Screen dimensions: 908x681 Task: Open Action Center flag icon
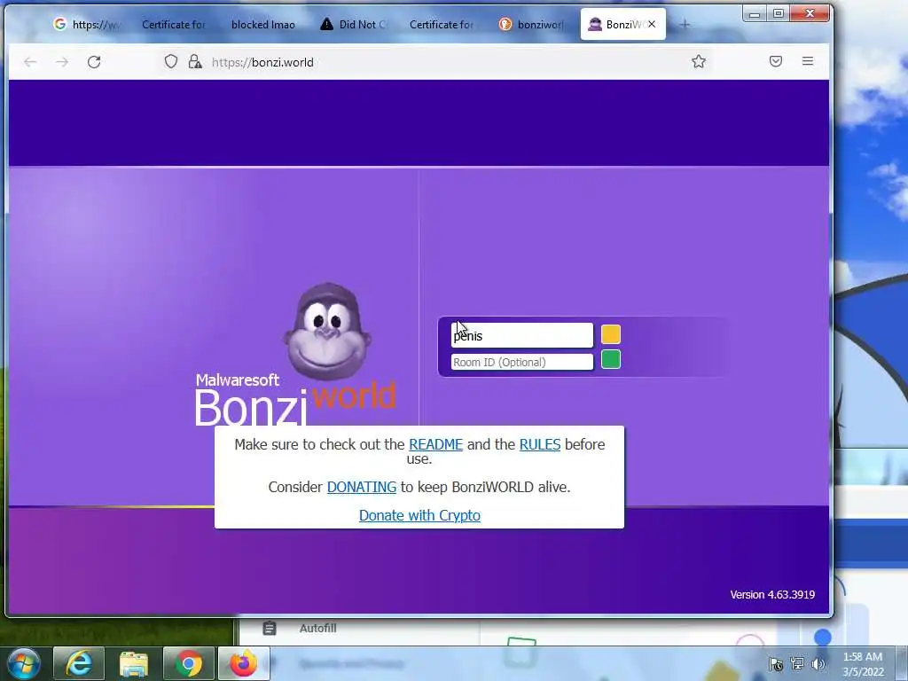775,663
